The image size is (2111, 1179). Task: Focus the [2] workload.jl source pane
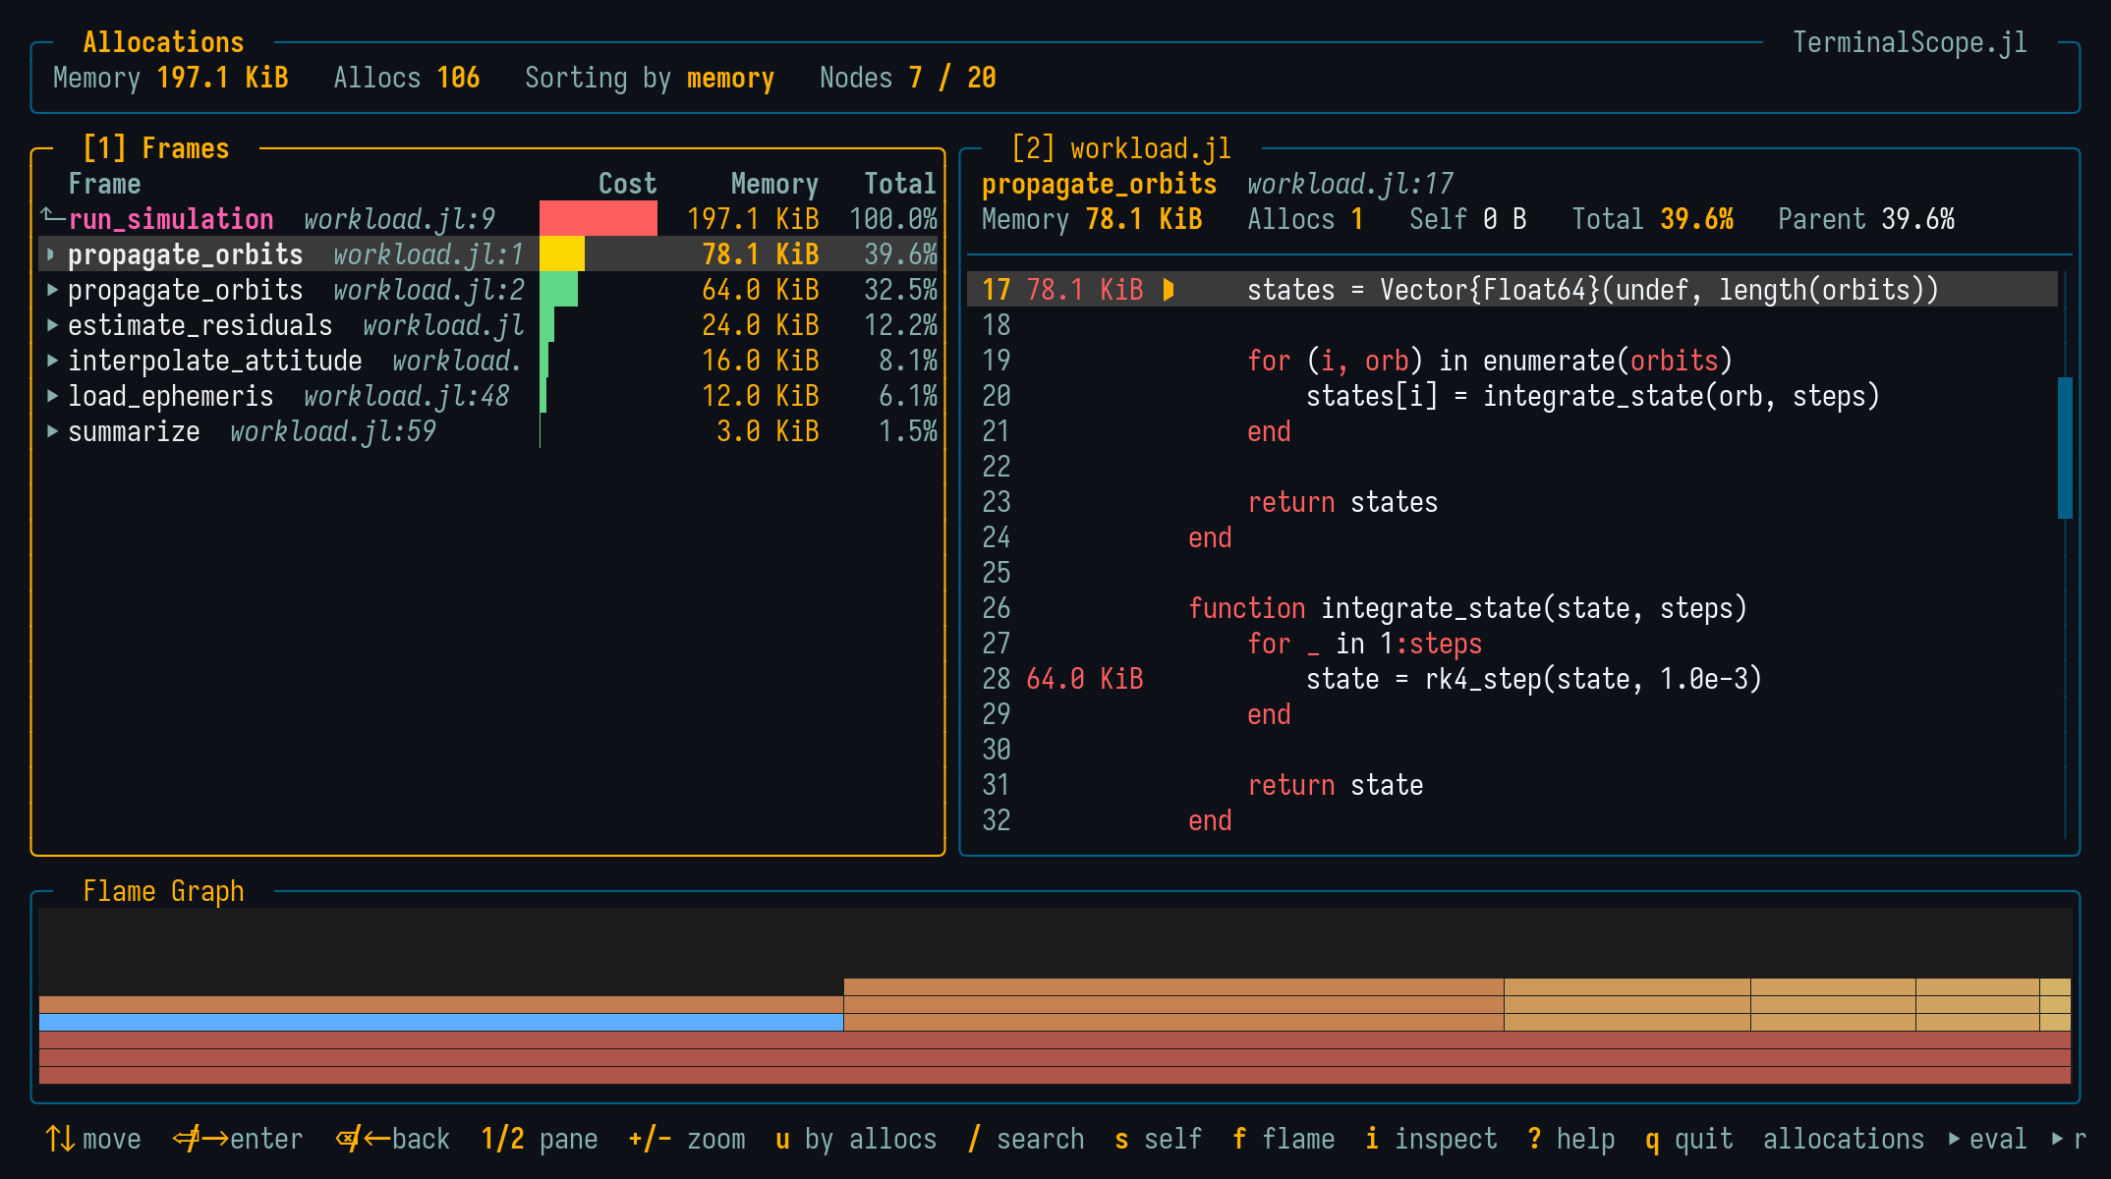(1120, 148)
